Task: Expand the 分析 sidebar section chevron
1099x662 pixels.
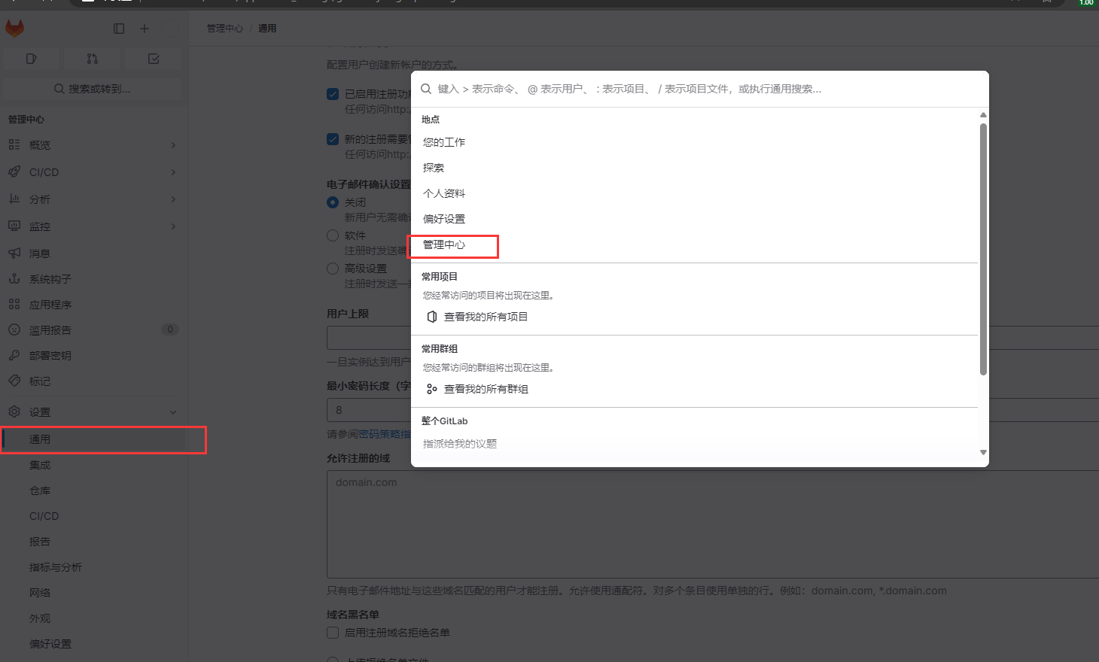Action: 173,199
